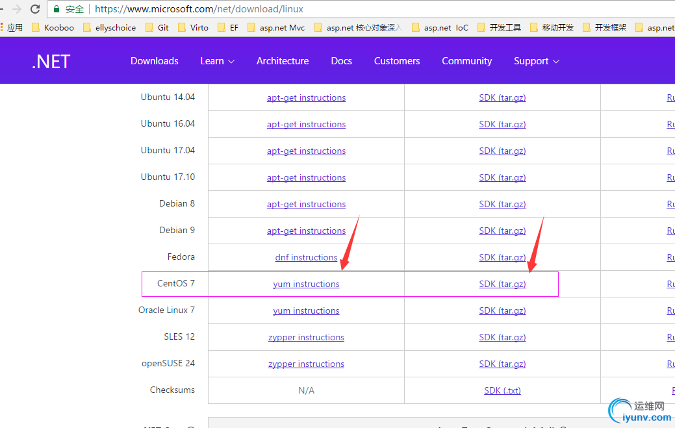This screenshot has height=428, width=675.
Task: Open the Downloads nav item
Action: click(x=155, y=61)
